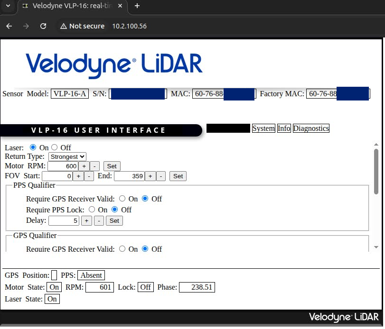Screen dimensions: 385x329
Task: Enable Require PPS Lock On
Action: (92, 210)
